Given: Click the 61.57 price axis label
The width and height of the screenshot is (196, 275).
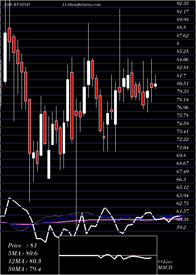Looking at the screenshot, I should pos(183,211).
